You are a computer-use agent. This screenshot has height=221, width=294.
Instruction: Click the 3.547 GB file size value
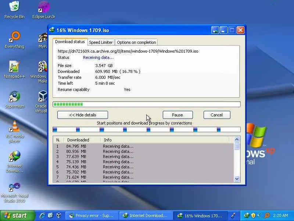[104, 66]
